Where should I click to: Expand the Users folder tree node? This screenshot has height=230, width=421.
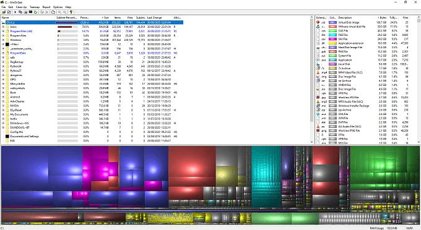[x=3, y=27]
